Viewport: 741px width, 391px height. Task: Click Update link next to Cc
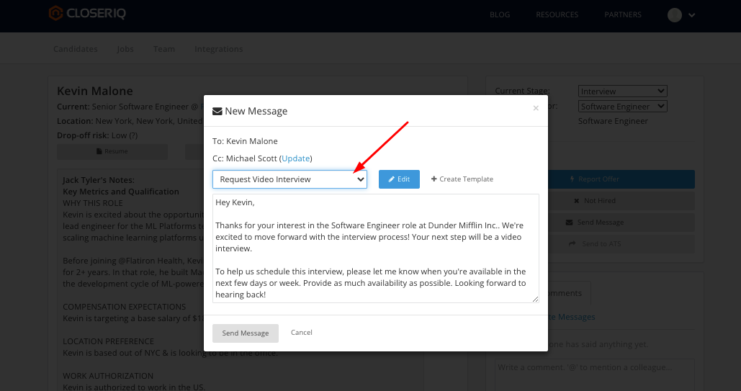[295, 158]
